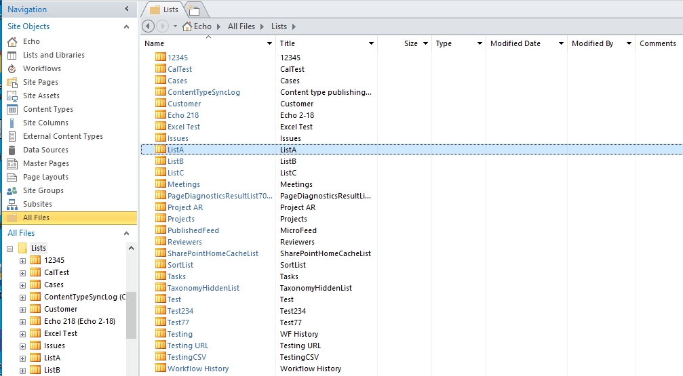Image resolution: width=683 pixels, height=376 pixels.
Task: Open the CalTest list link
Action: point(180,69)
